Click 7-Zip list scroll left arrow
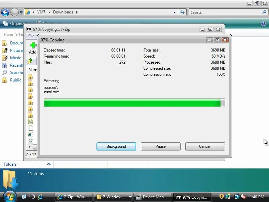The width and height of the screenshot is (269, 202). click(29, 147)
